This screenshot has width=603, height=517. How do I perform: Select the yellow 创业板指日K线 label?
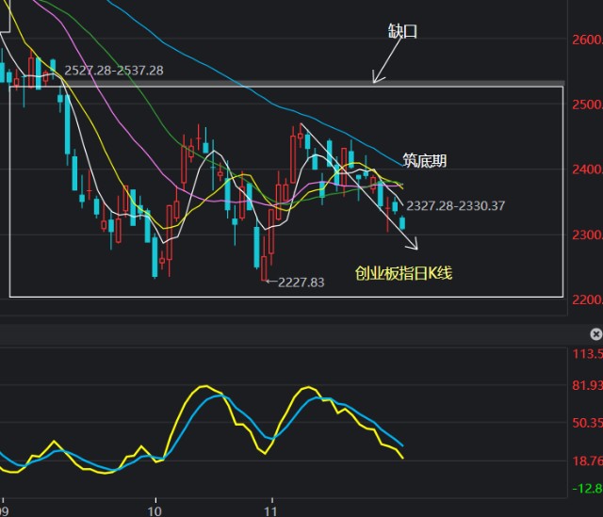403,273
